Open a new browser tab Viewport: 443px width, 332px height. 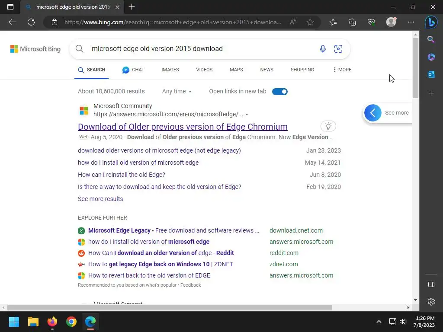coord(132,7)
